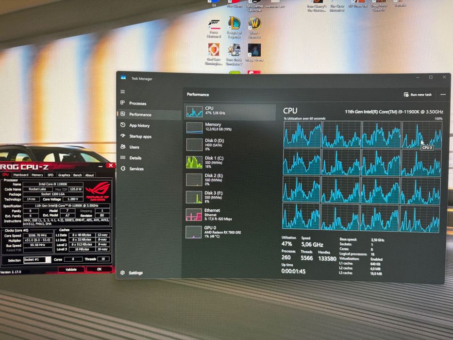Open the Socket #1 selection dropdown

(37, 260)
